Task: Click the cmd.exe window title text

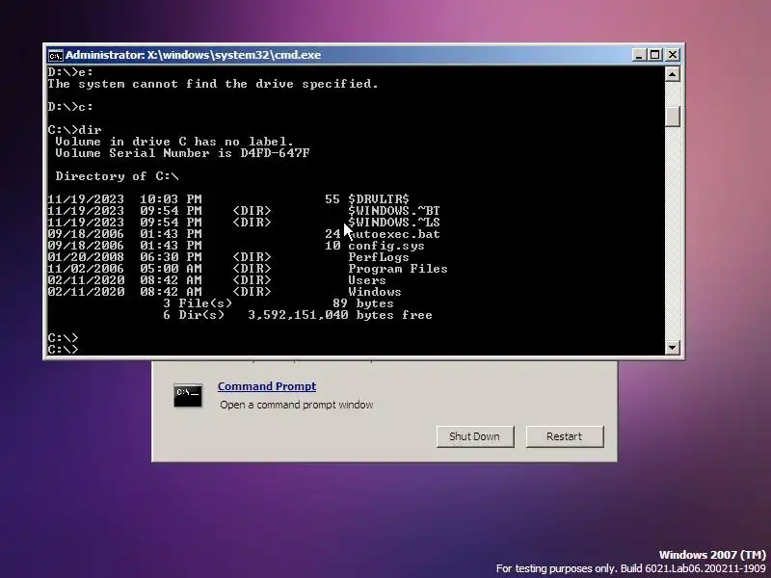Action: click(x=194, y=55)
